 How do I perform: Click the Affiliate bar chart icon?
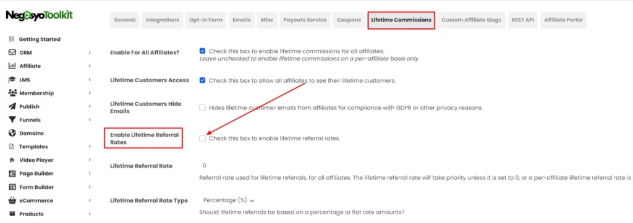click(x=12, y=65)
